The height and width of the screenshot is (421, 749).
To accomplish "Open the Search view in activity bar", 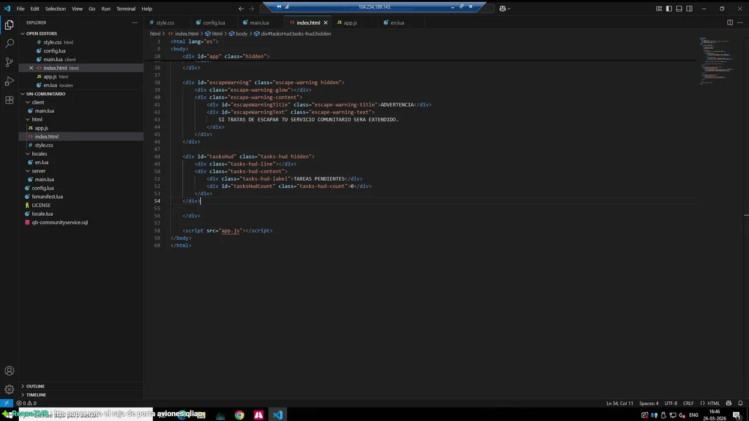I will click(9, 44).
